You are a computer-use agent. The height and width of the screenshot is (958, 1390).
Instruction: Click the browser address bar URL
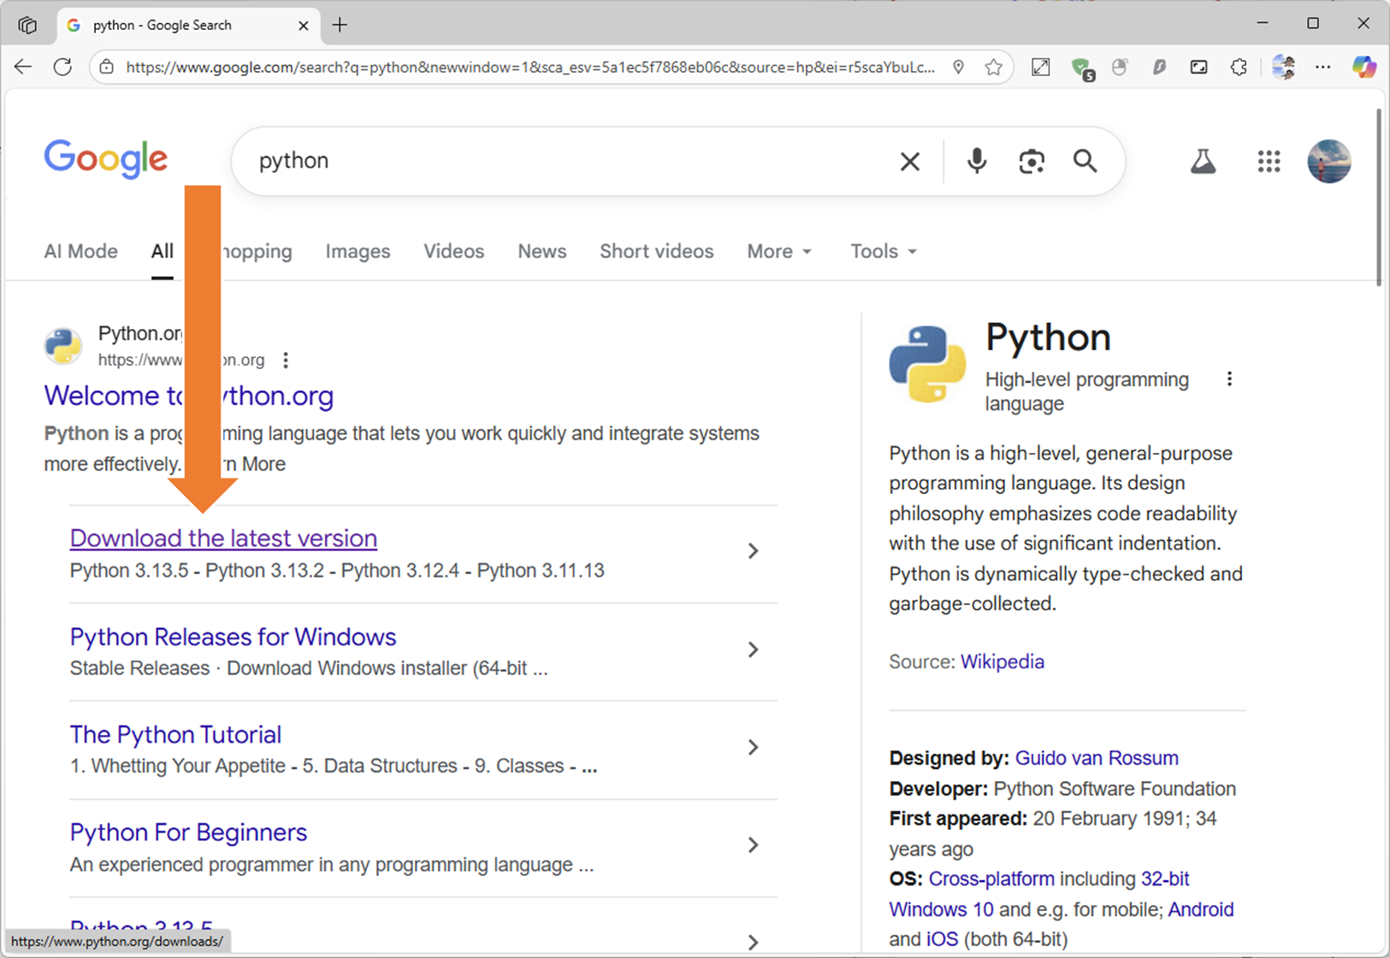pos(530,67)
